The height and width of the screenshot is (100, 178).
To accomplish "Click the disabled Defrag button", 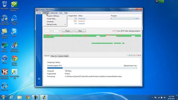I will (x=51, y=31).
